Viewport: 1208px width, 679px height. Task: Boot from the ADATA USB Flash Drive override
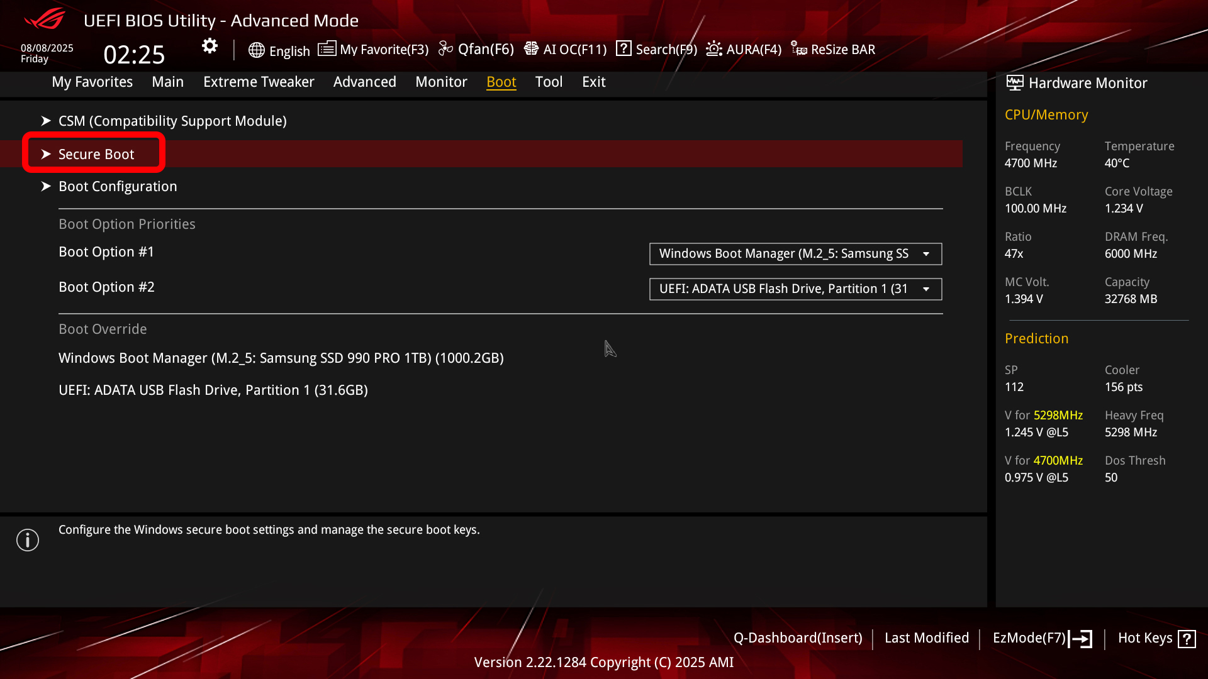coord(213,390)
